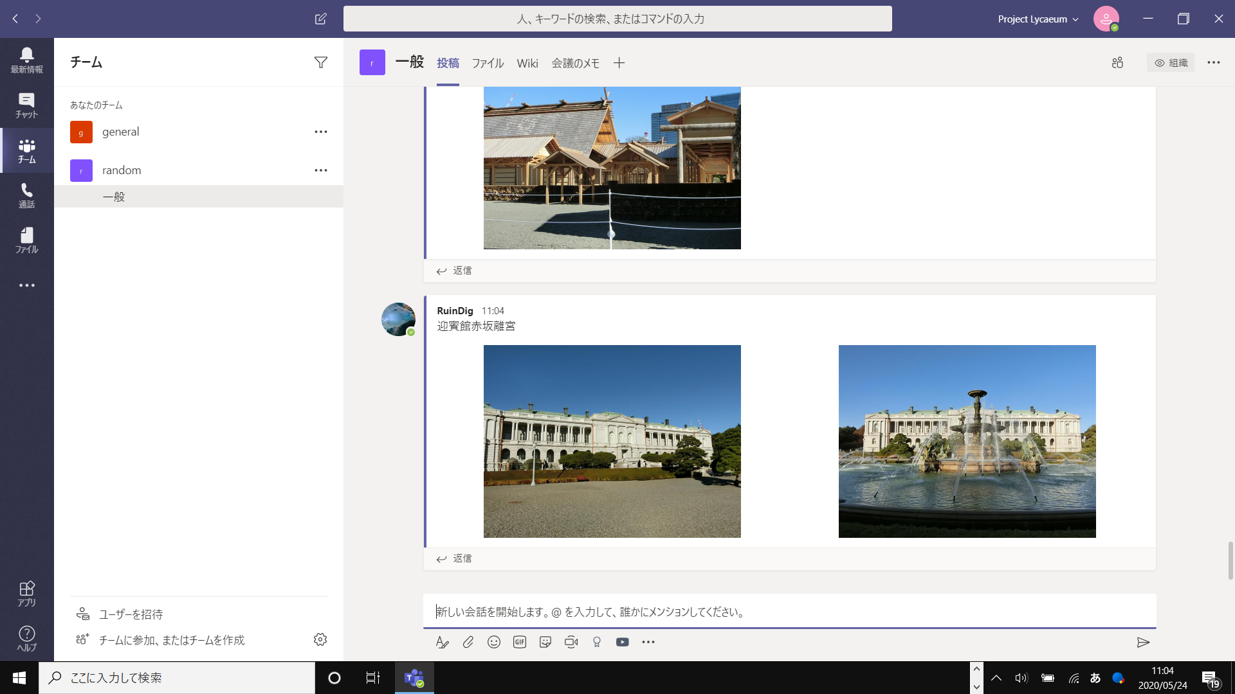This screenshot has height=694, width=1235.
Task: Open the Project Lycaeum organization dropdown
Action: pyautogui.click(x=1038, y=19)
